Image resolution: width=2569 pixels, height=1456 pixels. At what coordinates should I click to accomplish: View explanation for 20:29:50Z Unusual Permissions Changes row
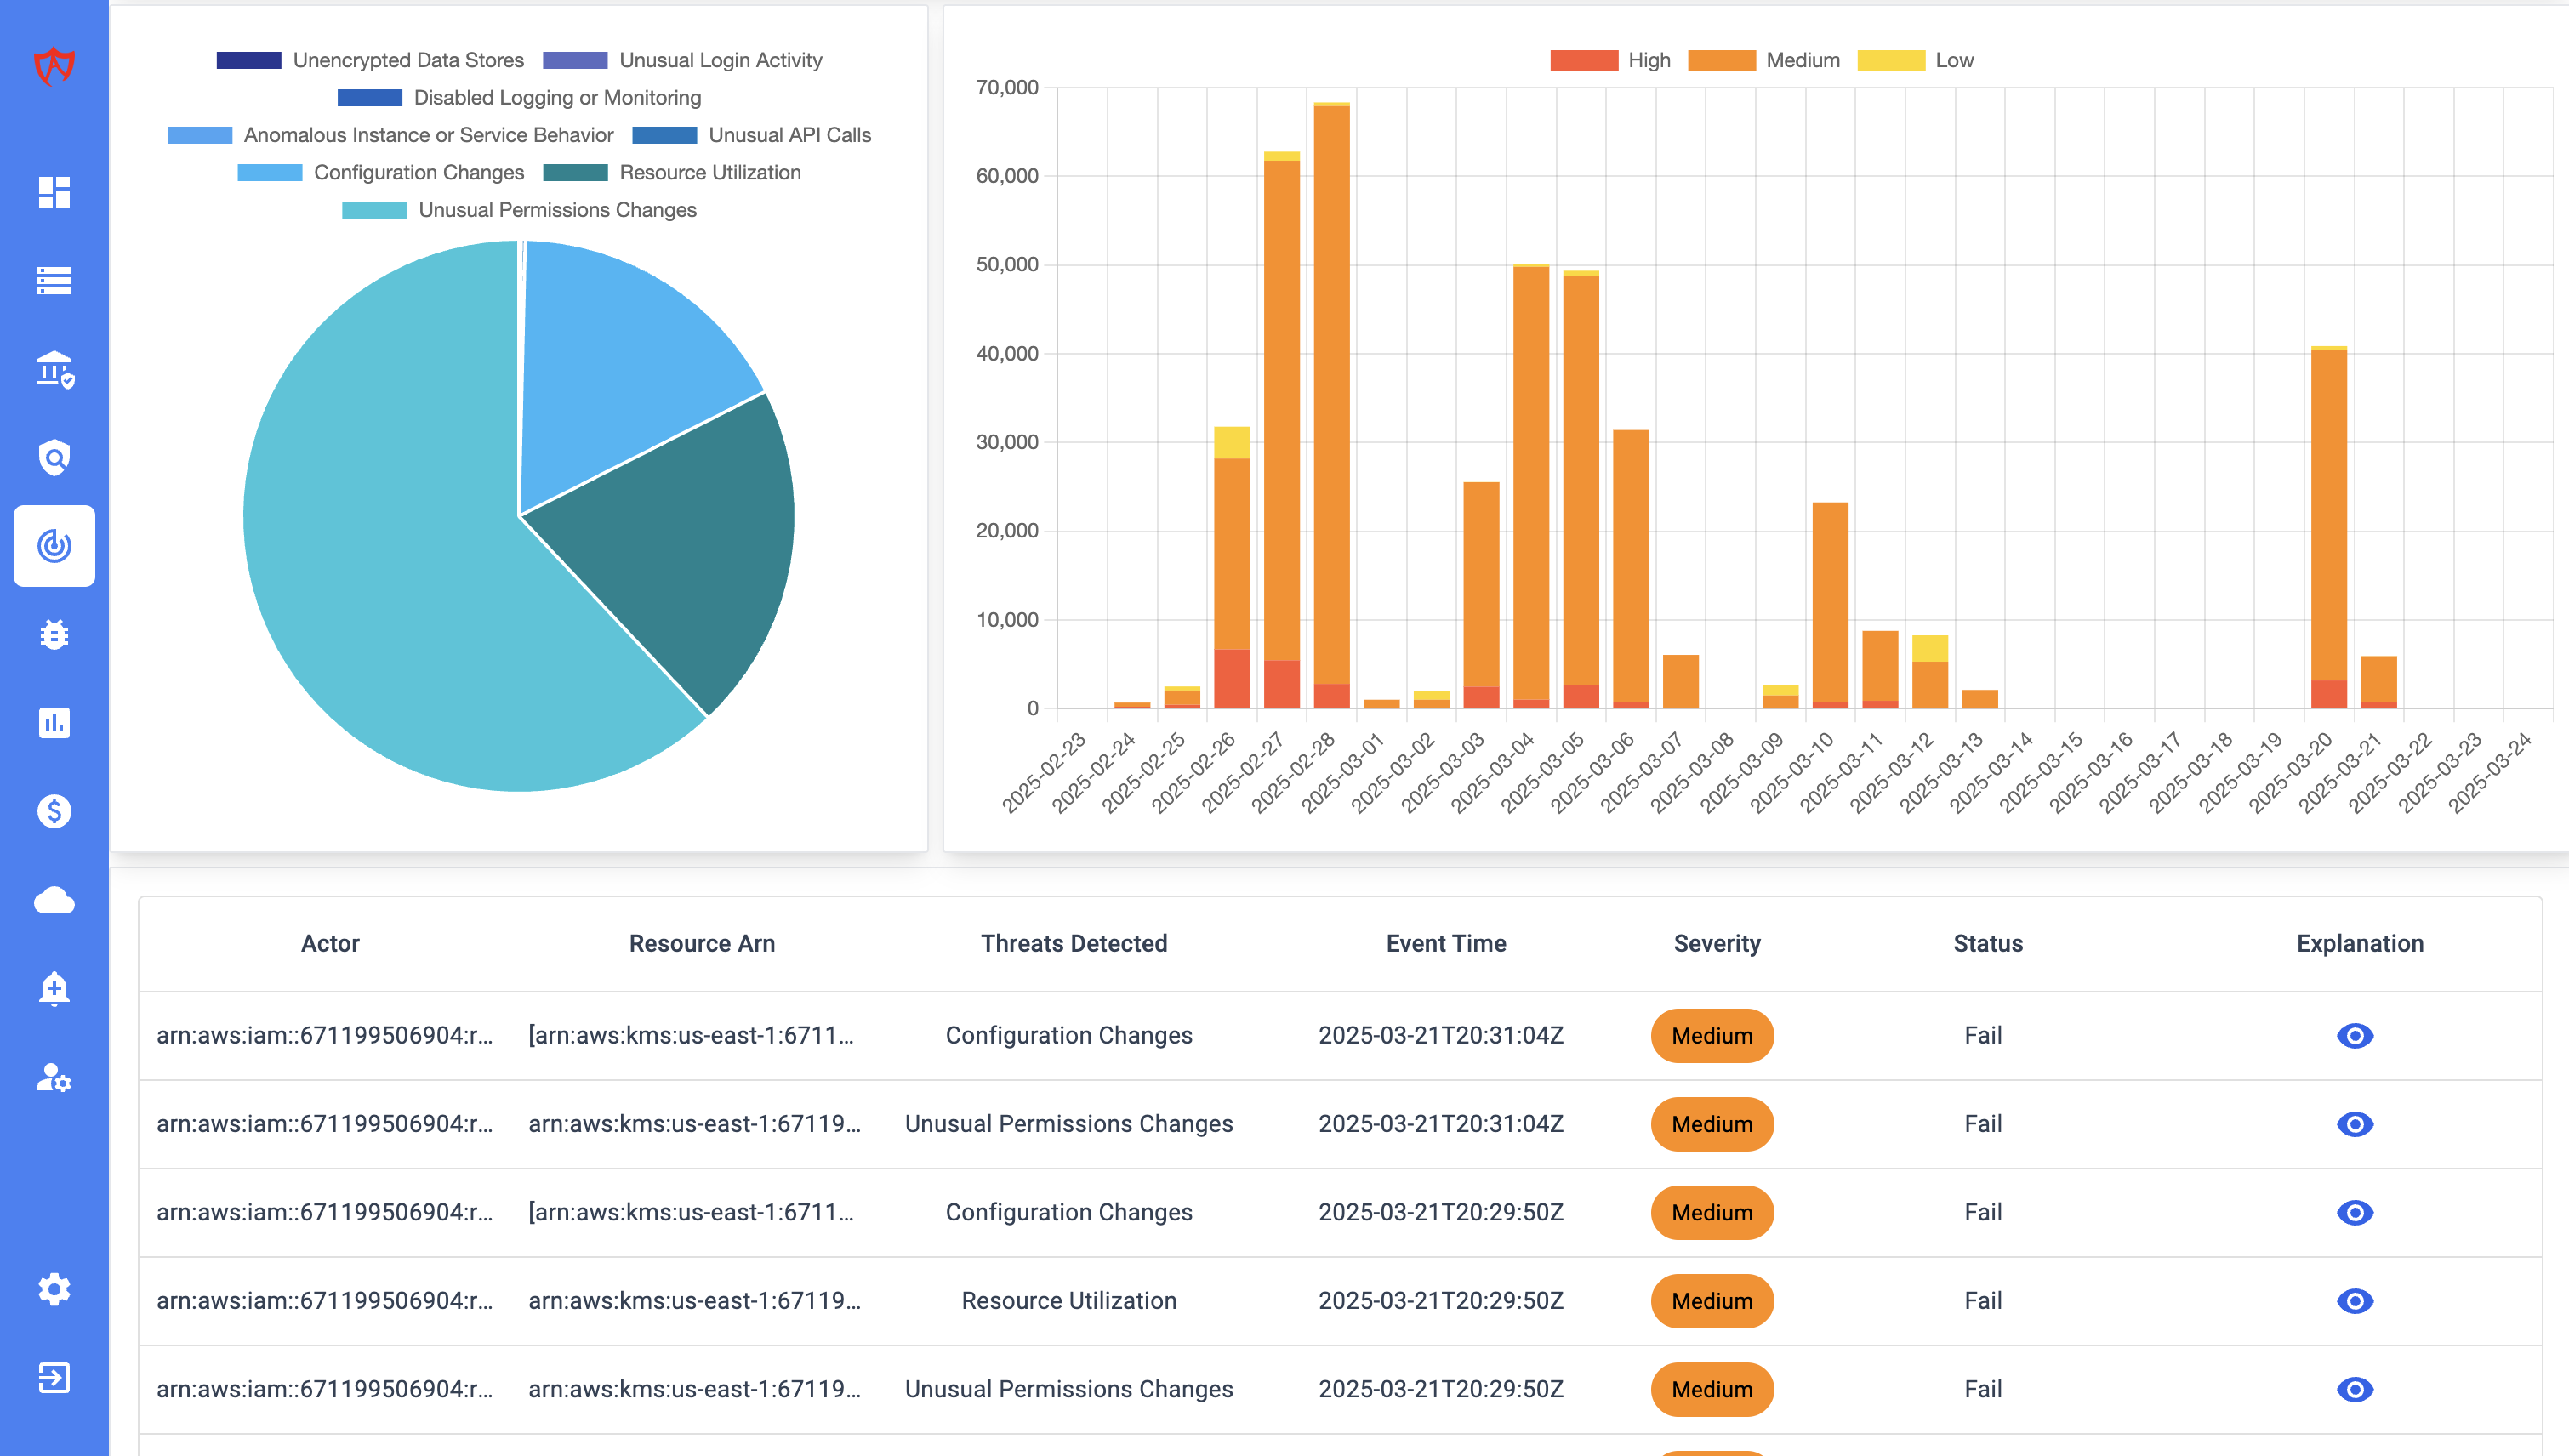[2355, 1389]
